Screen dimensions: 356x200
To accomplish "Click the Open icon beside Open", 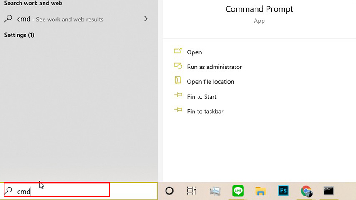I will click(x=178, y=52).
